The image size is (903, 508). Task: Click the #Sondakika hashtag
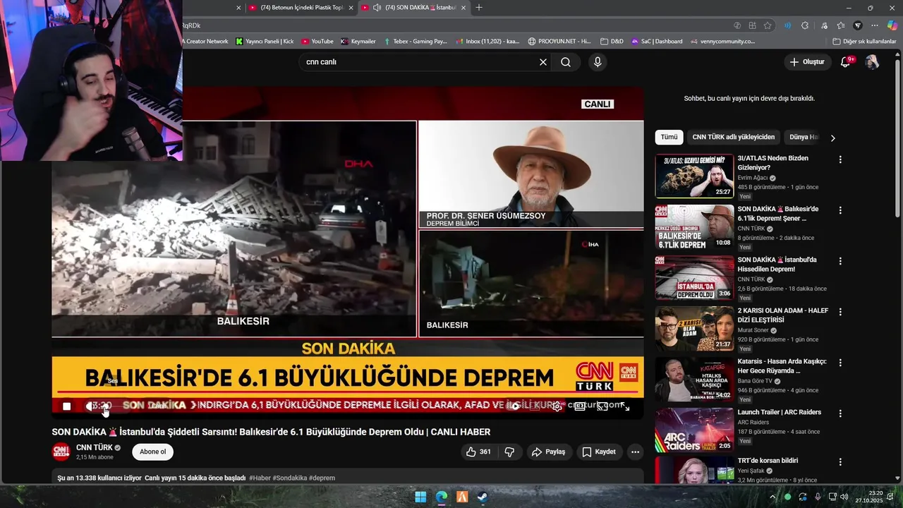coord(289,478)
